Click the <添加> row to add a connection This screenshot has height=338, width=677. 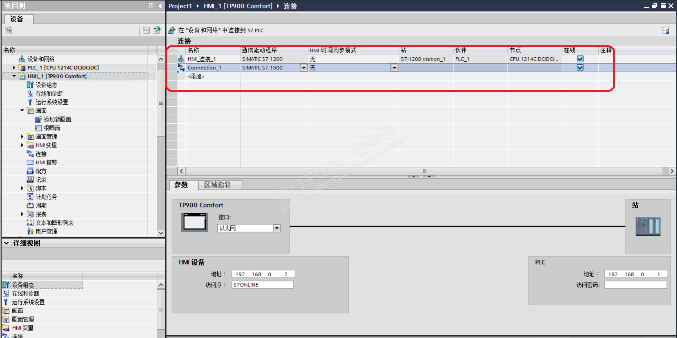[196, 77]
